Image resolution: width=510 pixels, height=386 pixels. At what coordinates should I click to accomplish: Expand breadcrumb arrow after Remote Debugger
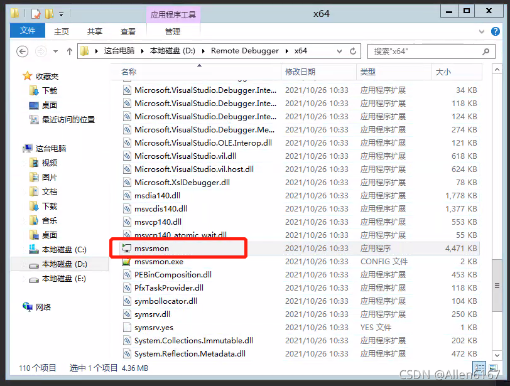click(x=286, y=51)
